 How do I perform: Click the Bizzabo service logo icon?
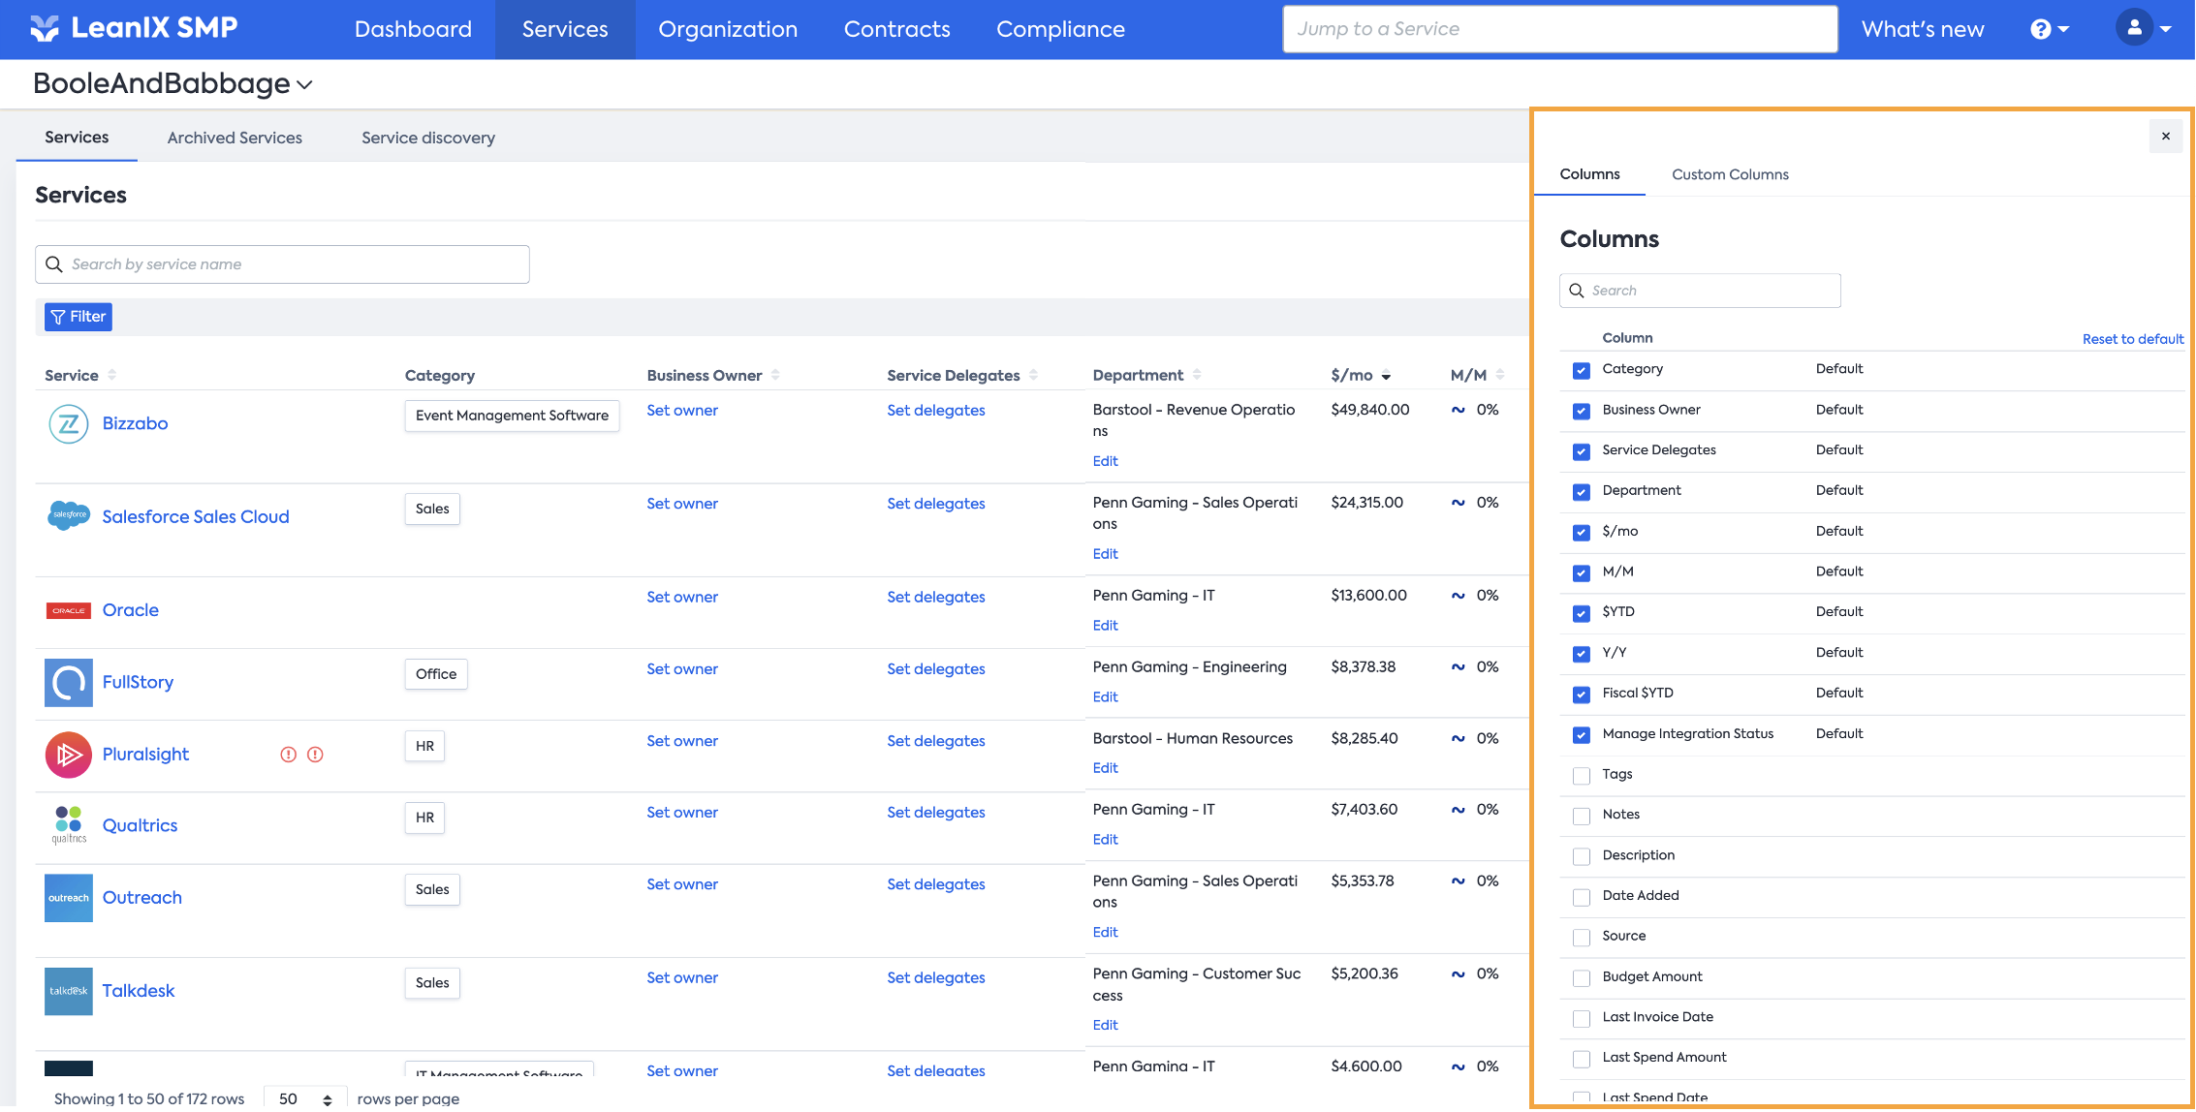tap(68, 424)
